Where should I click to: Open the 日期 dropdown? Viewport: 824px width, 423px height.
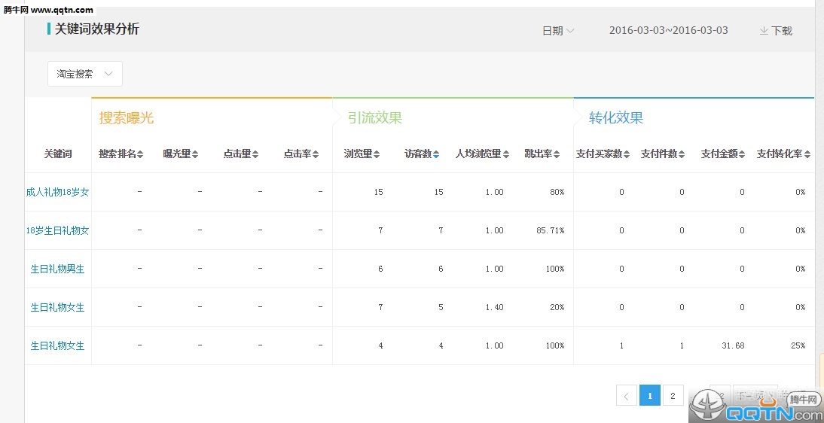[558, 31]
